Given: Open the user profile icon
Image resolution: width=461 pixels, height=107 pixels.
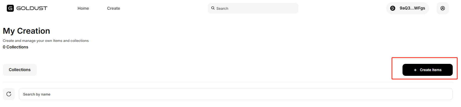Looking at the screenshot, I should (x=443, y=8).
